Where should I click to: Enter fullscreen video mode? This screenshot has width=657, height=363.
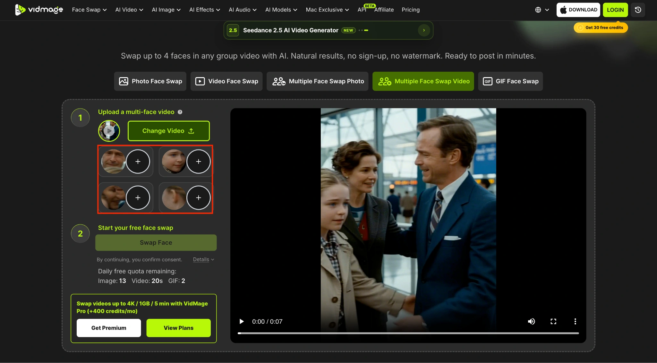click(553, 321)
